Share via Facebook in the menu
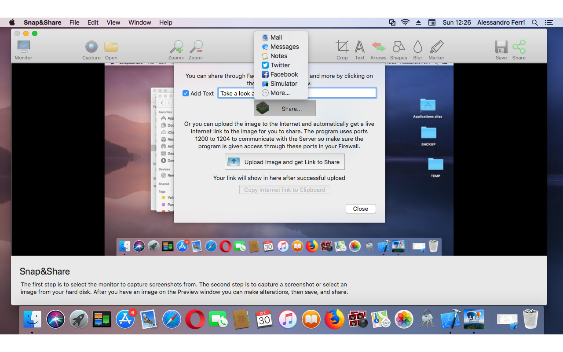This screenshot has width=563, height=352. click(x=281, y=74)
